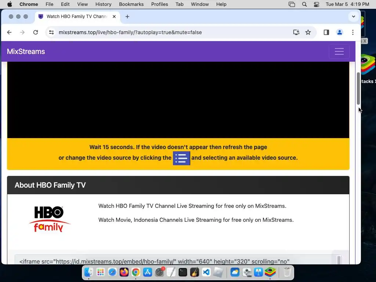Click the MixStreams site logo link
The image size is (376, 282).
26,51
